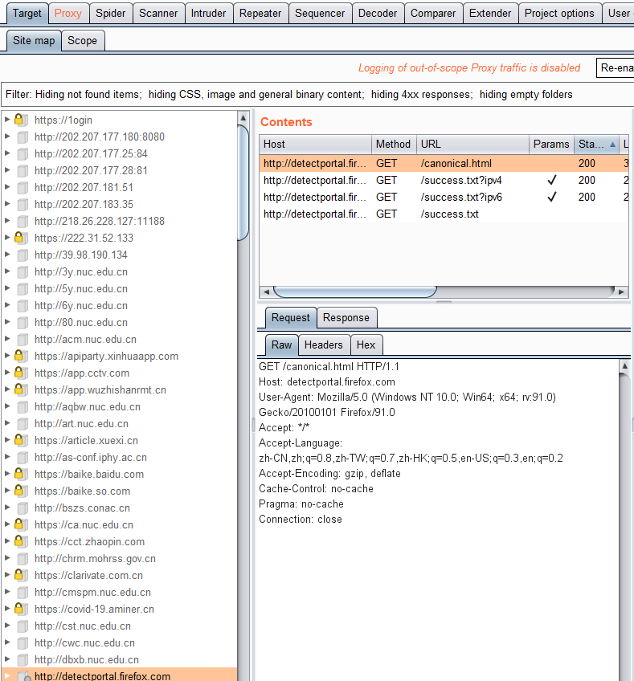This screenshot has width=634, height=681.
Task: Open the Spider tab
Action: (x=110, y=14)
